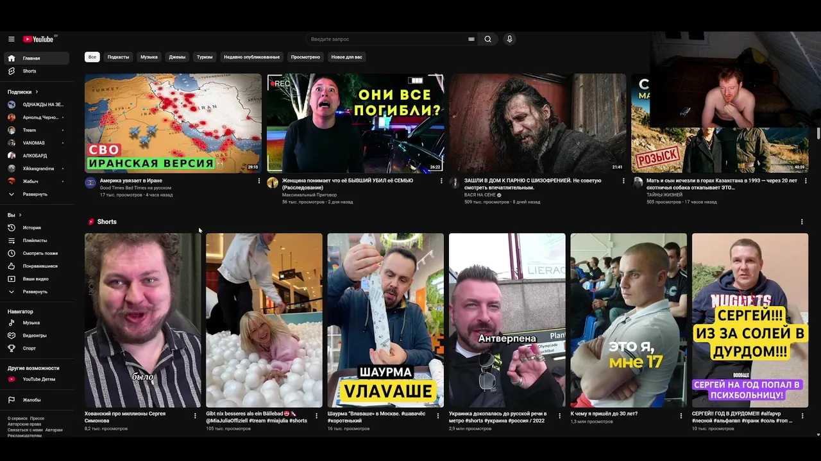Open 'Авторские права' footer link
This screenshot has height=461, width=821.
coord(24,424)
